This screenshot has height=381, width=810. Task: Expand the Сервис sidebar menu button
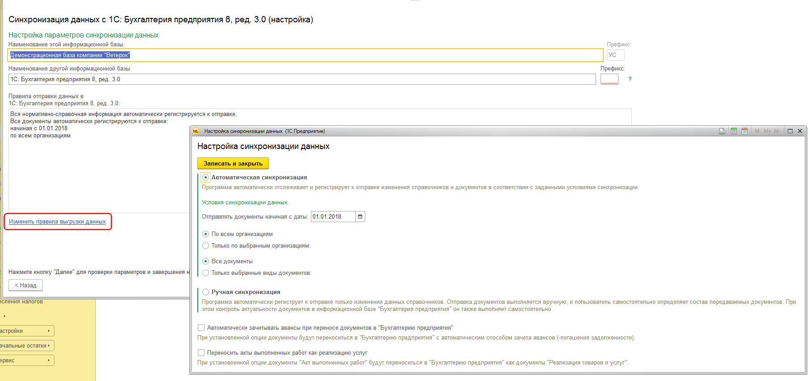pos(27,360)
